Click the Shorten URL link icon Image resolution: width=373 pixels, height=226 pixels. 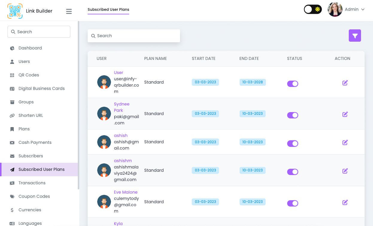point(12,116)
